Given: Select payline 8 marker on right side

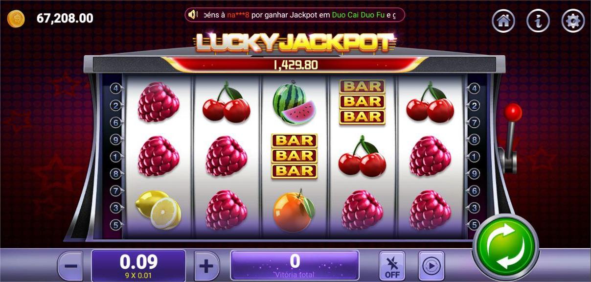Looking at the screenshot, I should coord(474,140).
